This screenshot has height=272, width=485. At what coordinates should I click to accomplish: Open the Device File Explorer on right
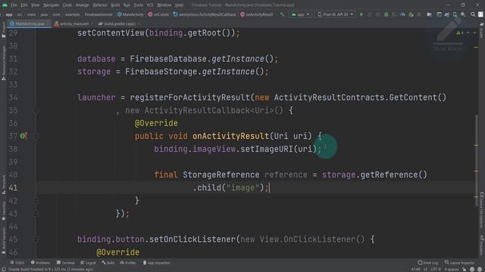pyautogui.click(x=482, y=210)
